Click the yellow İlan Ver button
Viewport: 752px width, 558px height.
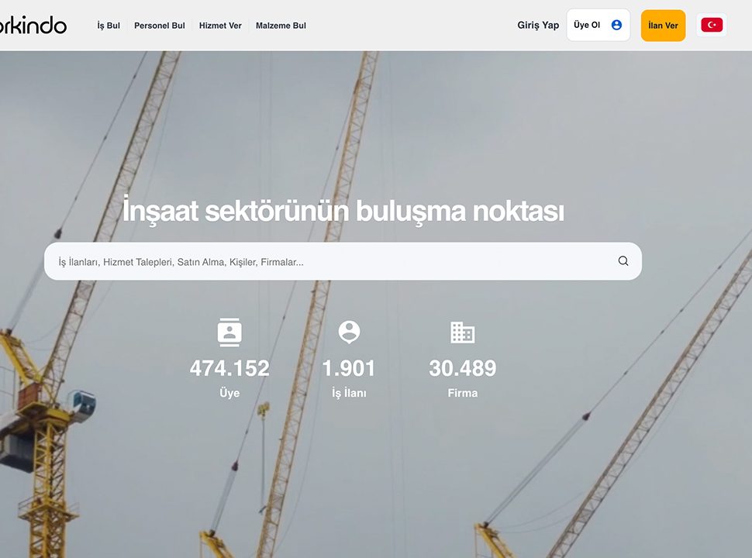(663, 26)
